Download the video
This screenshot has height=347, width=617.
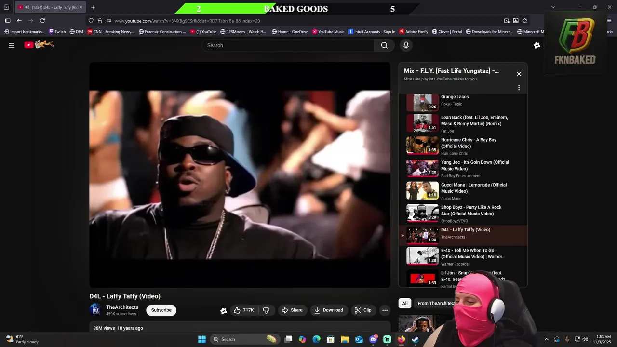coord(329,310)
